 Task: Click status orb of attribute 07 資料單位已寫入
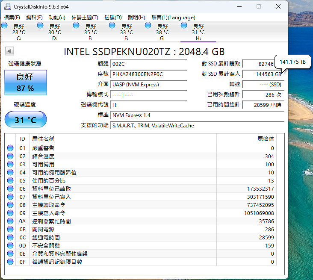pos(10,197)
